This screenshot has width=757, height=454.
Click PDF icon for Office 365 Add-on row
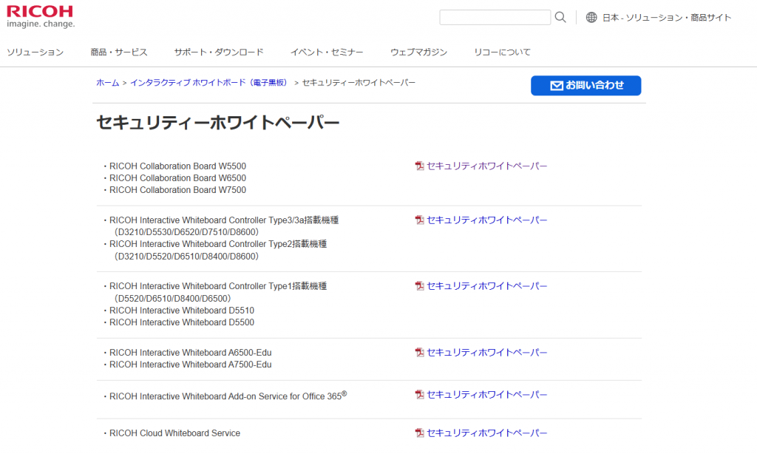420,395
